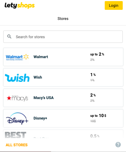Click the LetyShops logo
Viewport: 126px width, 152px height.
20,5
